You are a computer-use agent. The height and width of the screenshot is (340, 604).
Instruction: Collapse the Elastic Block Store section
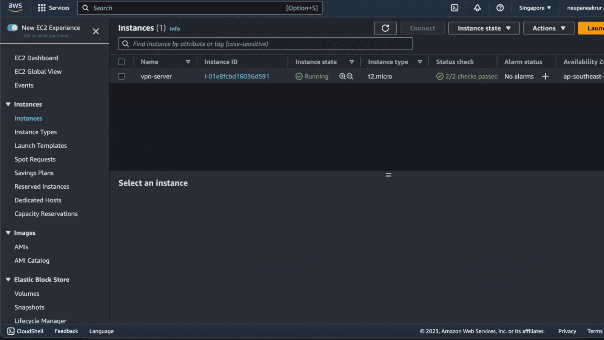8,279
